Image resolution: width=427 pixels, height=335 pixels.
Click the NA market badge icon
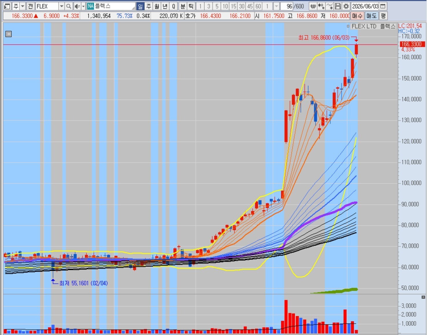91,6
